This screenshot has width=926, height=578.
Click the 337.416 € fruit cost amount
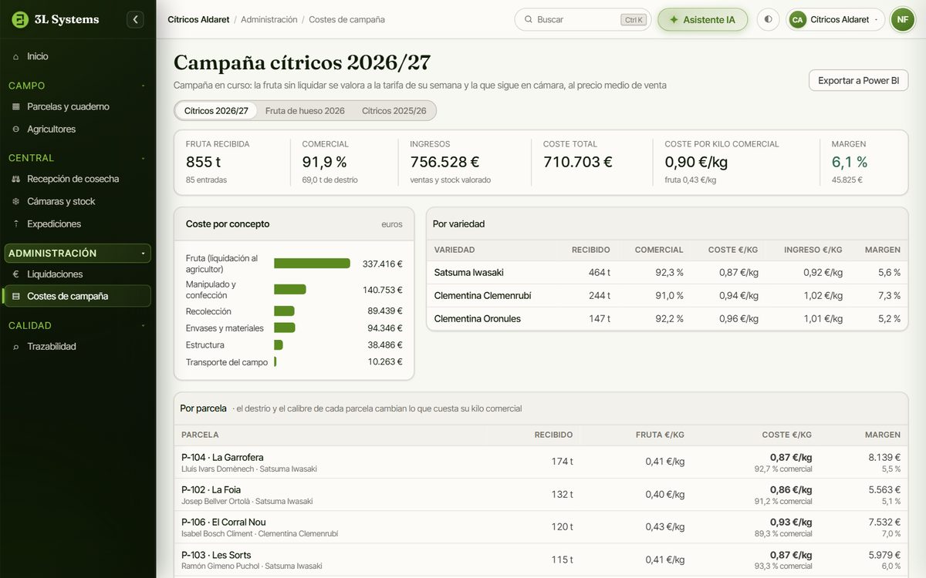tap(383, 264)
